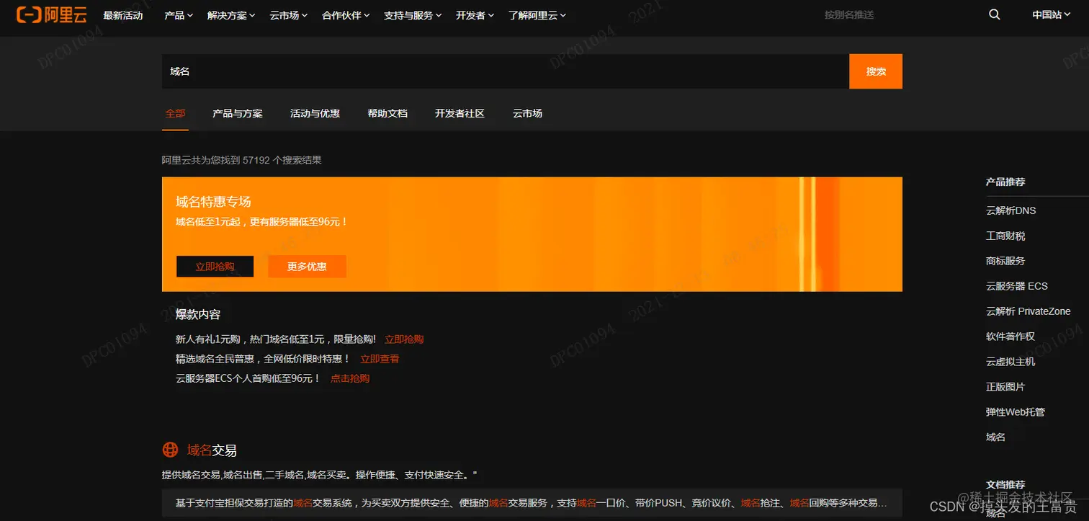The height and width of the screenshot is (521, 1089).
Task: Select the 最新活动 menu item
Action: 124,15
